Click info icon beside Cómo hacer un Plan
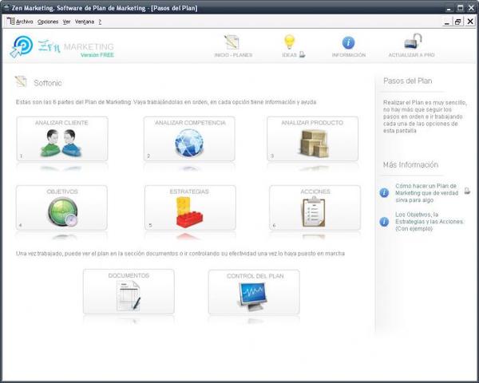The width and height of the screenshot is (479, 383). click(384, 193)
